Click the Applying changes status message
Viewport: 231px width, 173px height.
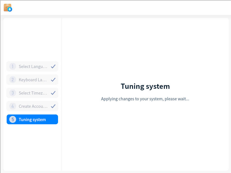click(x=145, y=99)
